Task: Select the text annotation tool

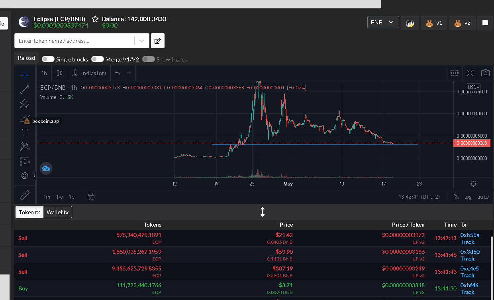Action: click(25, 132)
